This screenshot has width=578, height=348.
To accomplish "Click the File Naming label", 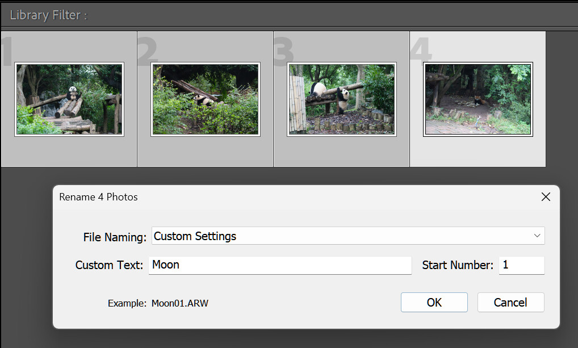I will (115, 237).
